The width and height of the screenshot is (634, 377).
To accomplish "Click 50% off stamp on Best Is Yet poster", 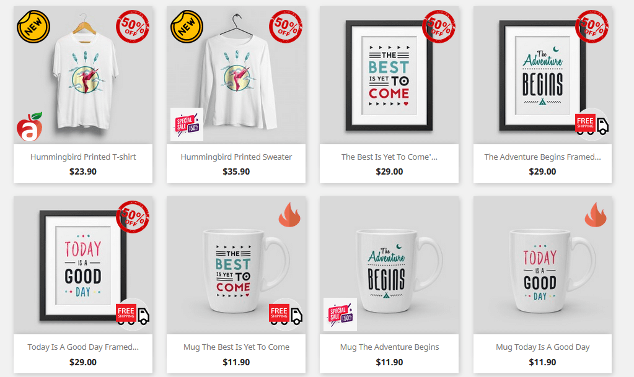I will pyautogui.click(x=439, y=27).
